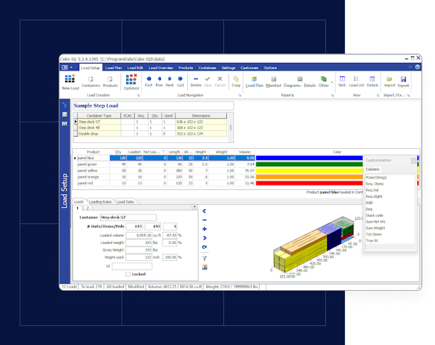Switch to the Load Data tab
Viewport: 435px width, 345px height.
(x=125, y=202)
